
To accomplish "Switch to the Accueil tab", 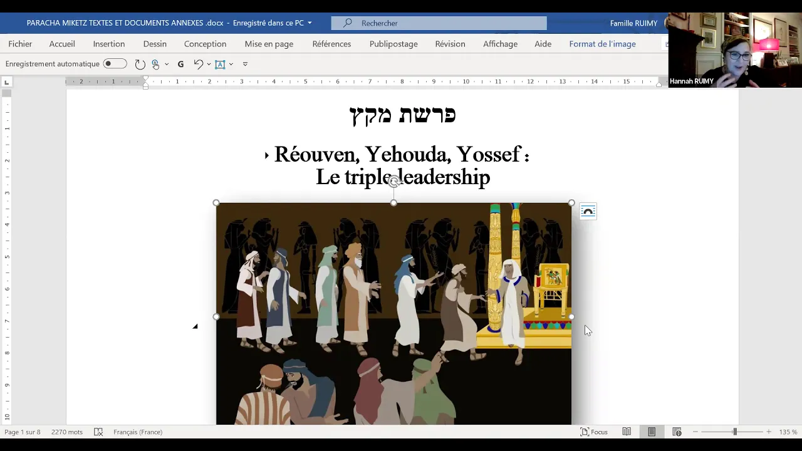I will click(62, 44).
